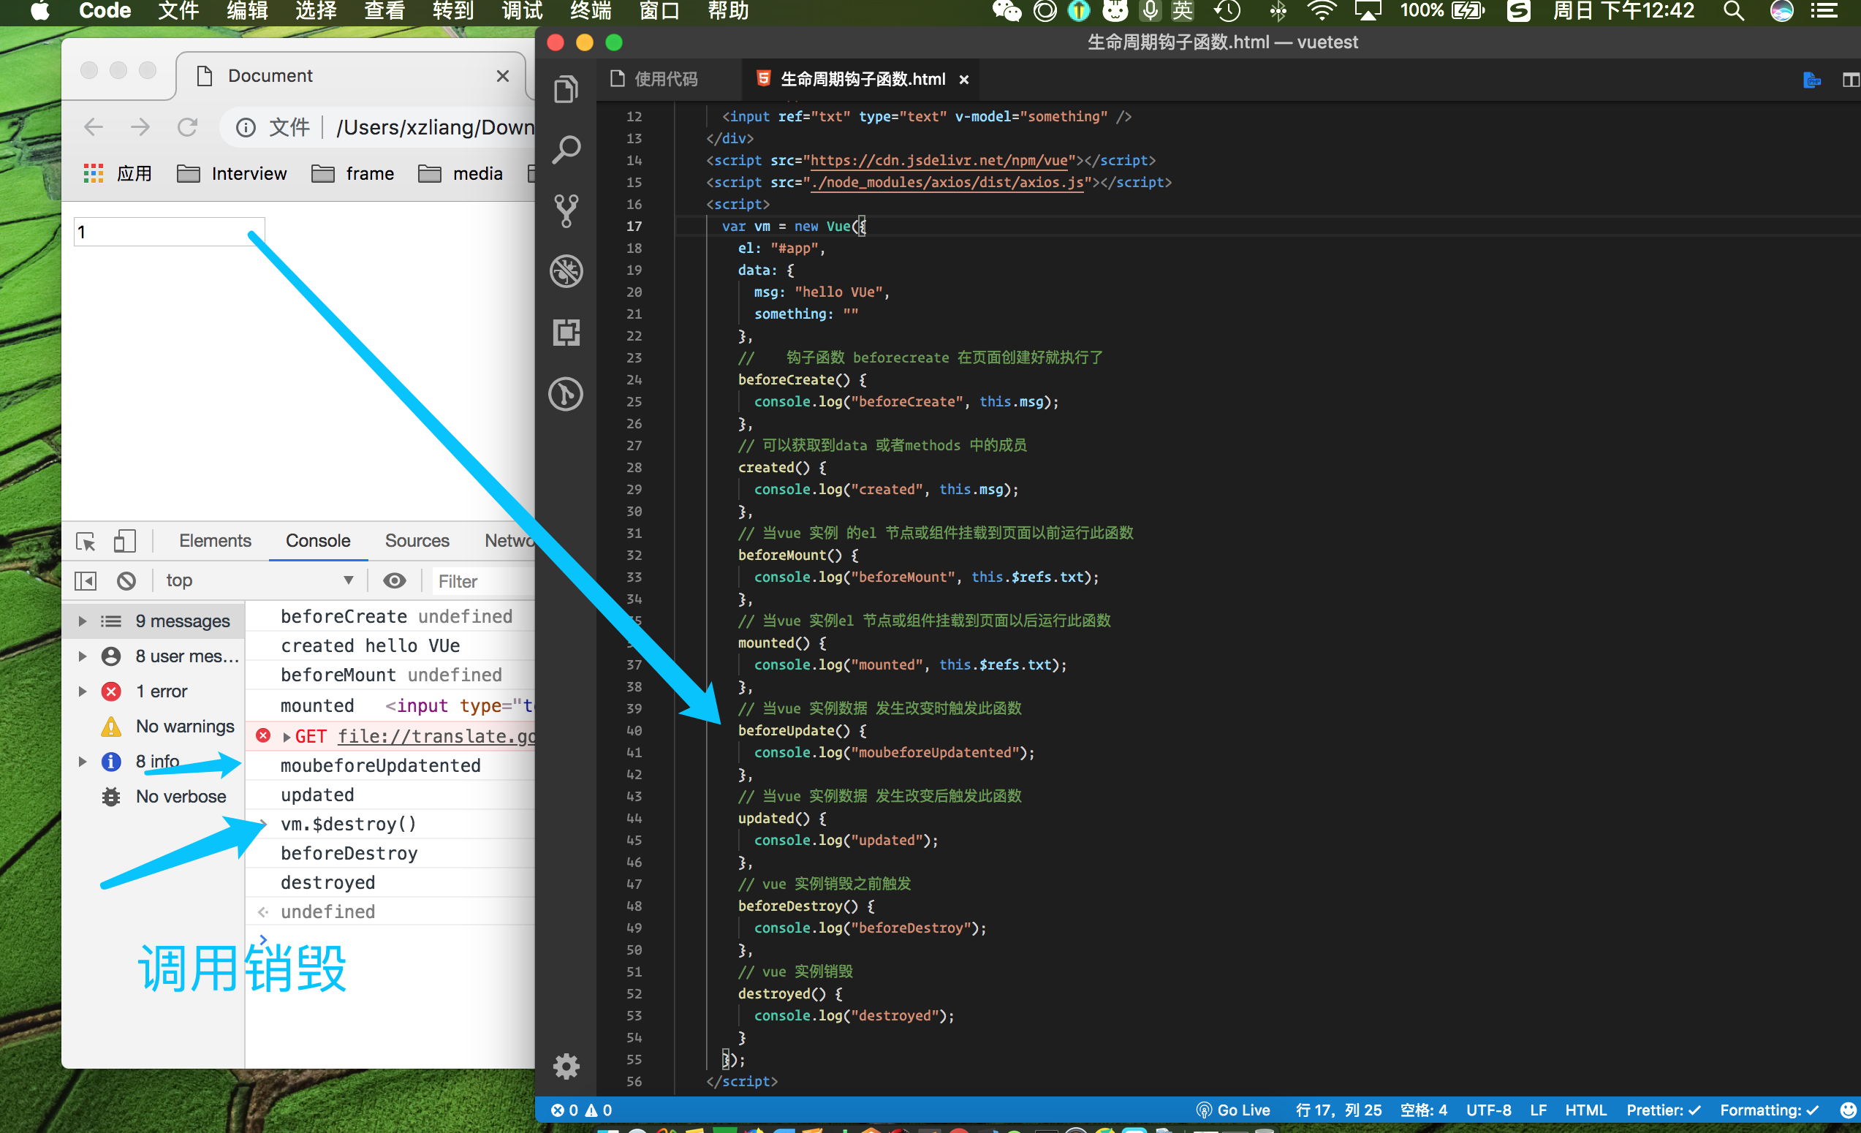Open the Search panel in activity bar
1861x1133 pixels.
click(566, 150)
